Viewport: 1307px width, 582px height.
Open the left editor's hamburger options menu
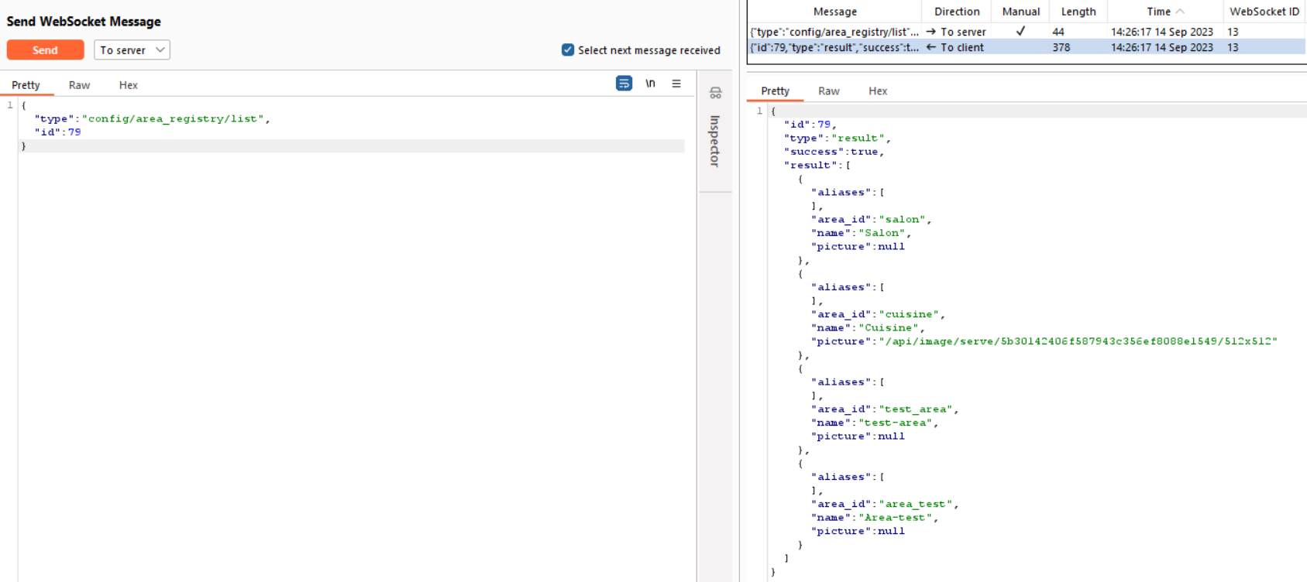676,84
